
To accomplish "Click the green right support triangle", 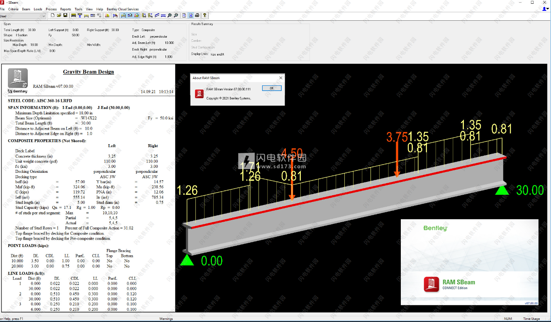I will pyautogui.click(x=502, y=189).
